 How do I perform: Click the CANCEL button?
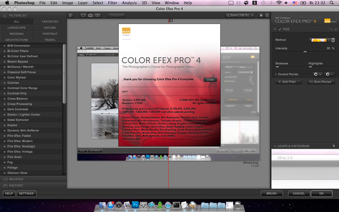(x=299, y=193)
